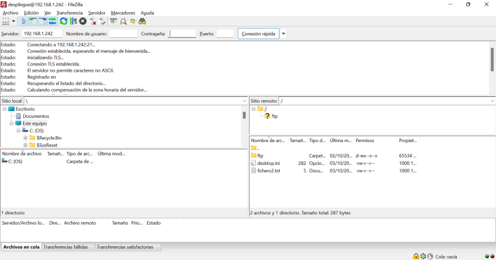Click the refresh file listings icon
This screenshot has height=260, width=496.
point(63,21)
